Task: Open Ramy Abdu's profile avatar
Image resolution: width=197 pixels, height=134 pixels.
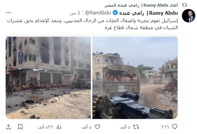Action: tap(189, 16)
